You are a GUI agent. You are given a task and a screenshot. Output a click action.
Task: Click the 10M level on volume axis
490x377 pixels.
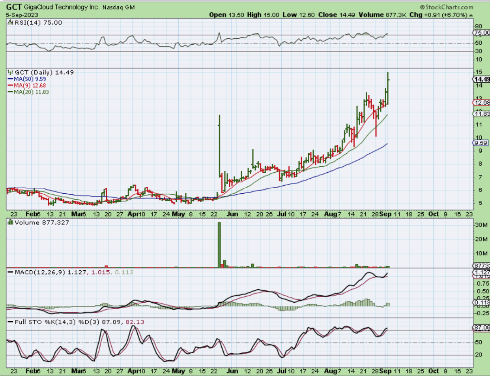pos(481,253)
